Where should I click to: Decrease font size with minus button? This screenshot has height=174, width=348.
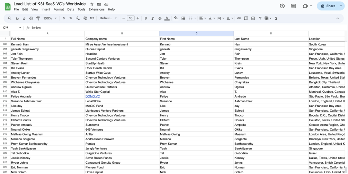pos(124,18)
